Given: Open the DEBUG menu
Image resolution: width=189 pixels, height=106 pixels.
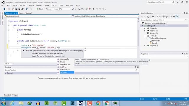Looking at the screenshot, I should [39, 6].
